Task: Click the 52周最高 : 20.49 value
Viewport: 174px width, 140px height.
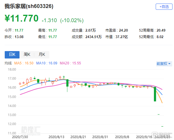Action: (x=152, y=30)
